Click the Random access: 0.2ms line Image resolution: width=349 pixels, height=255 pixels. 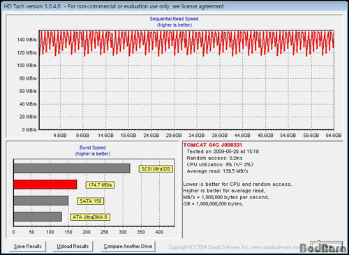coord(214,158)
